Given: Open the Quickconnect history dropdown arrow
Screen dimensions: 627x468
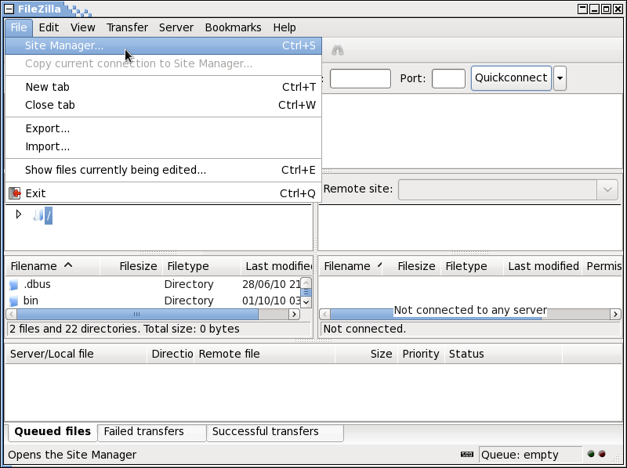Looking at the screenshot, I should (x=560, y=78).
